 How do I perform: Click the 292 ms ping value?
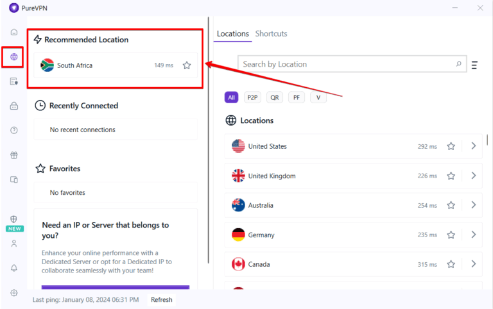(428, 147)
